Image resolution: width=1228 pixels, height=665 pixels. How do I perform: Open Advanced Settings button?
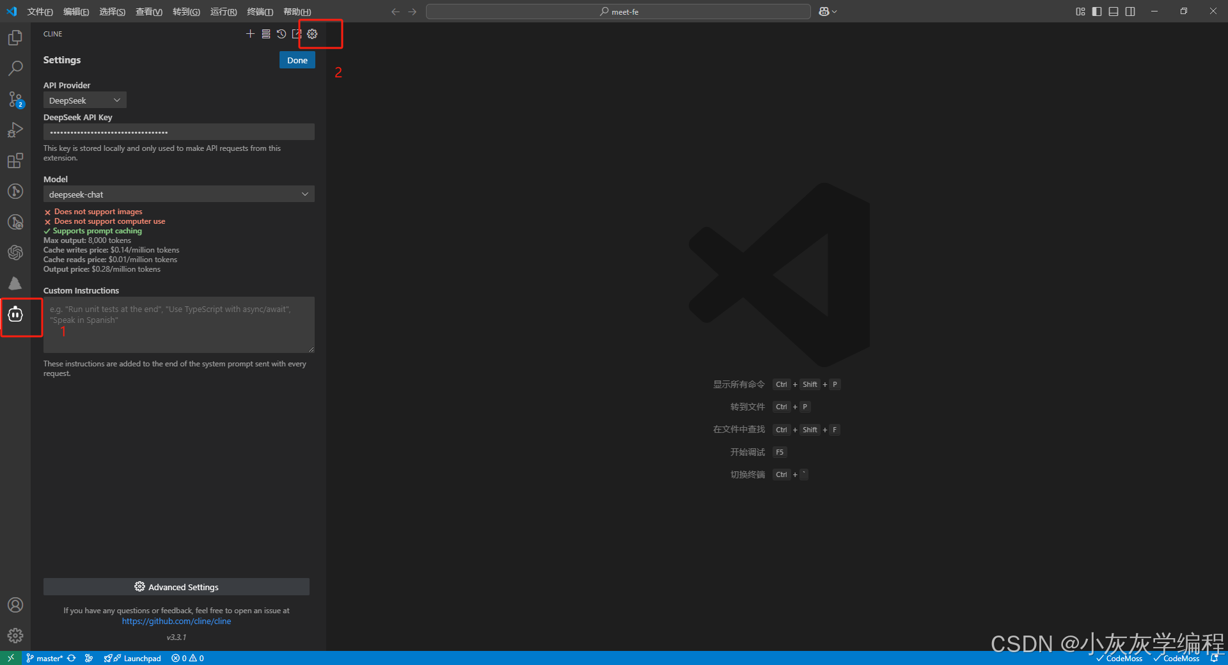point(177,587)
